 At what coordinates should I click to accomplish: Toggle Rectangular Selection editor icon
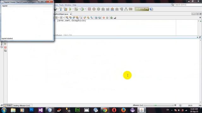point(81,18)
